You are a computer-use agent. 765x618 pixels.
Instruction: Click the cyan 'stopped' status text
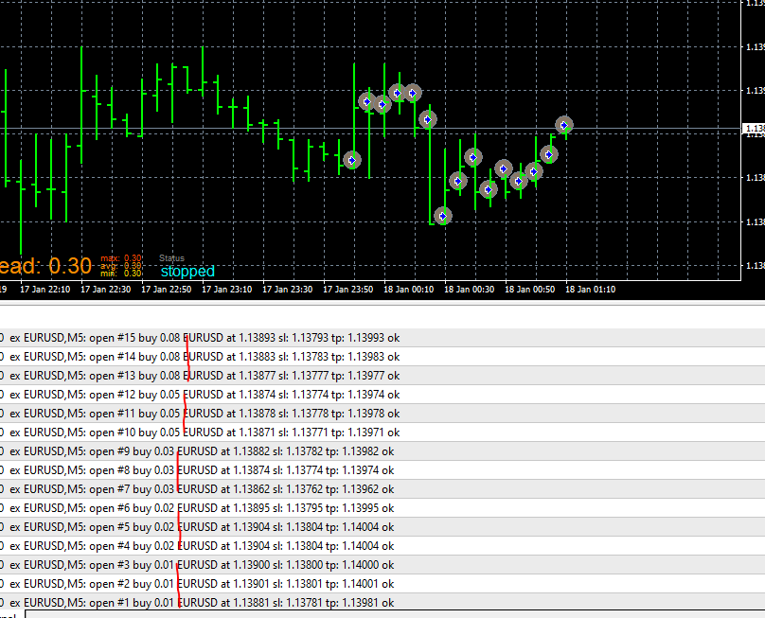[x=187, y=272]
